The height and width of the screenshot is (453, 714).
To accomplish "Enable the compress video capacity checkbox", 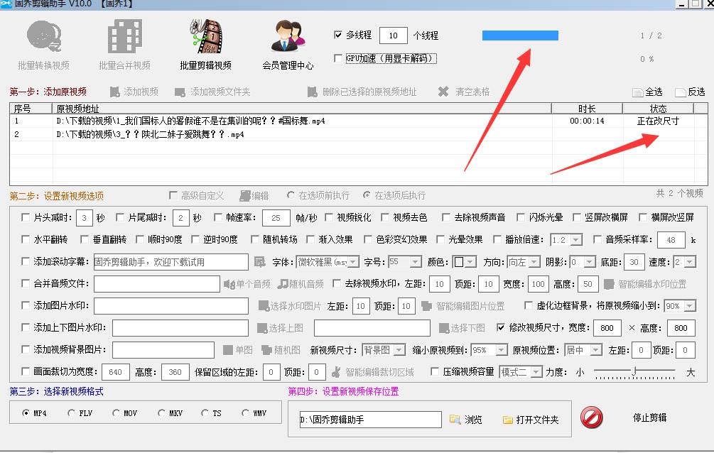I will click(x=435, y=371).
